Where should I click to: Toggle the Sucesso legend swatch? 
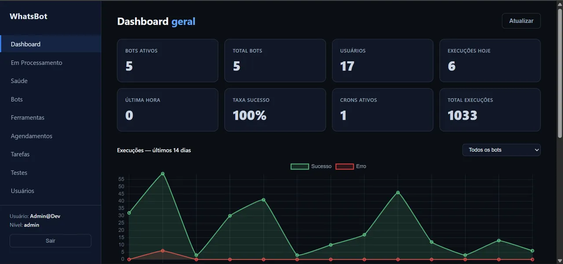[x=300, y=166]
